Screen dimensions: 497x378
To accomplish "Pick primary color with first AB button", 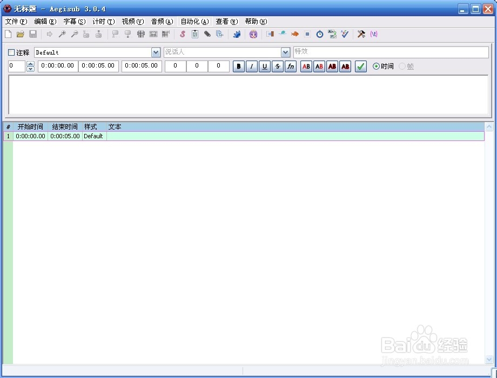I will pyautogui.click(x=306, y=66).
